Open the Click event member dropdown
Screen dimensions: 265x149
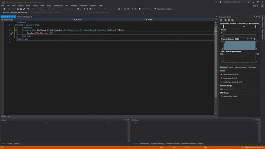click(181, 19)
